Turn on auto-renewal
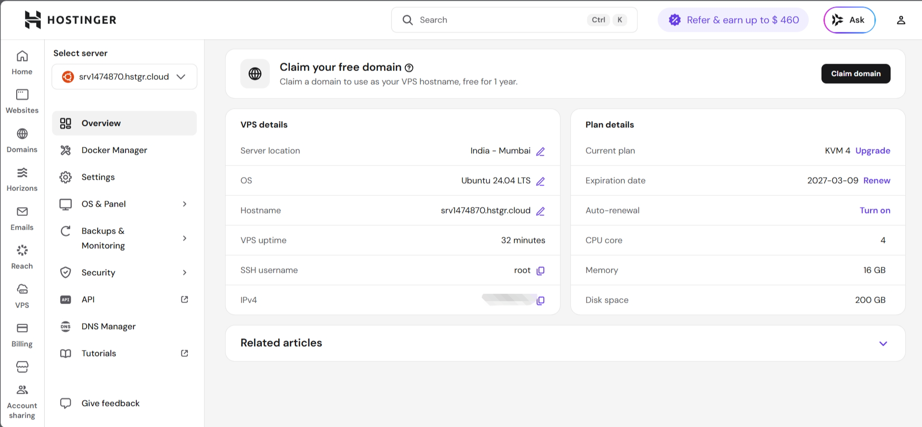This screenshot has height=427, width=922. 875,211
